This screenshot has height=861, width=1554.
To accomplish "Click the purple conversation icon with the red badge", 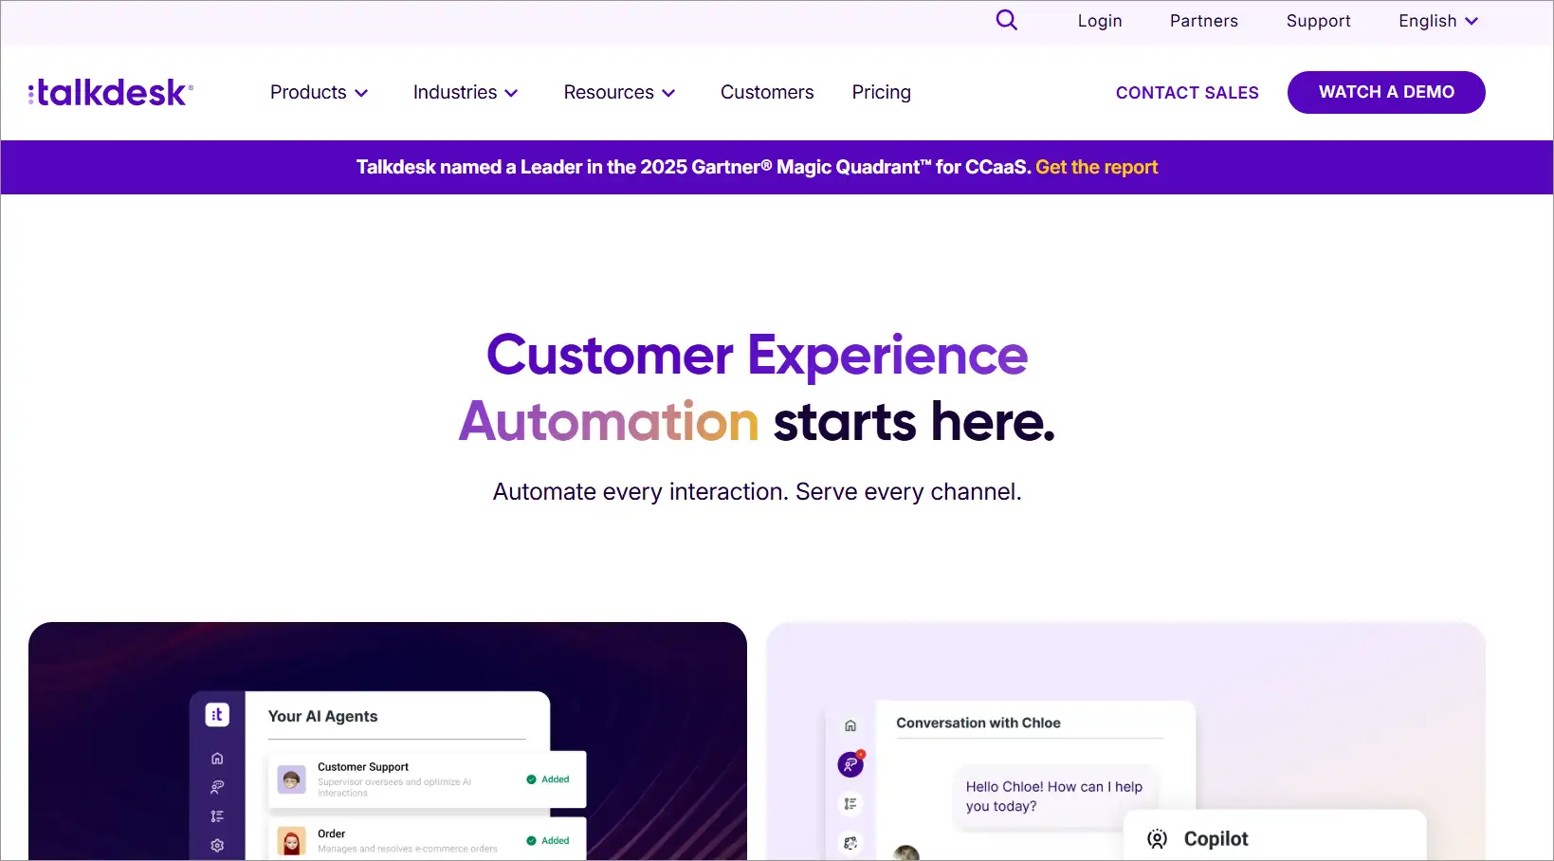I will (x=850, y=763).
